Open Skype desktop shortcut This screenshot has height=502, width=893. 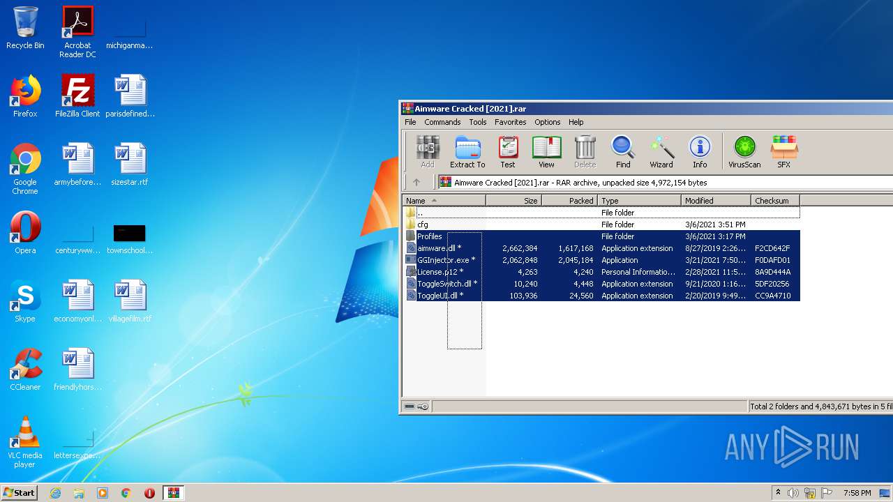[25, 301]
